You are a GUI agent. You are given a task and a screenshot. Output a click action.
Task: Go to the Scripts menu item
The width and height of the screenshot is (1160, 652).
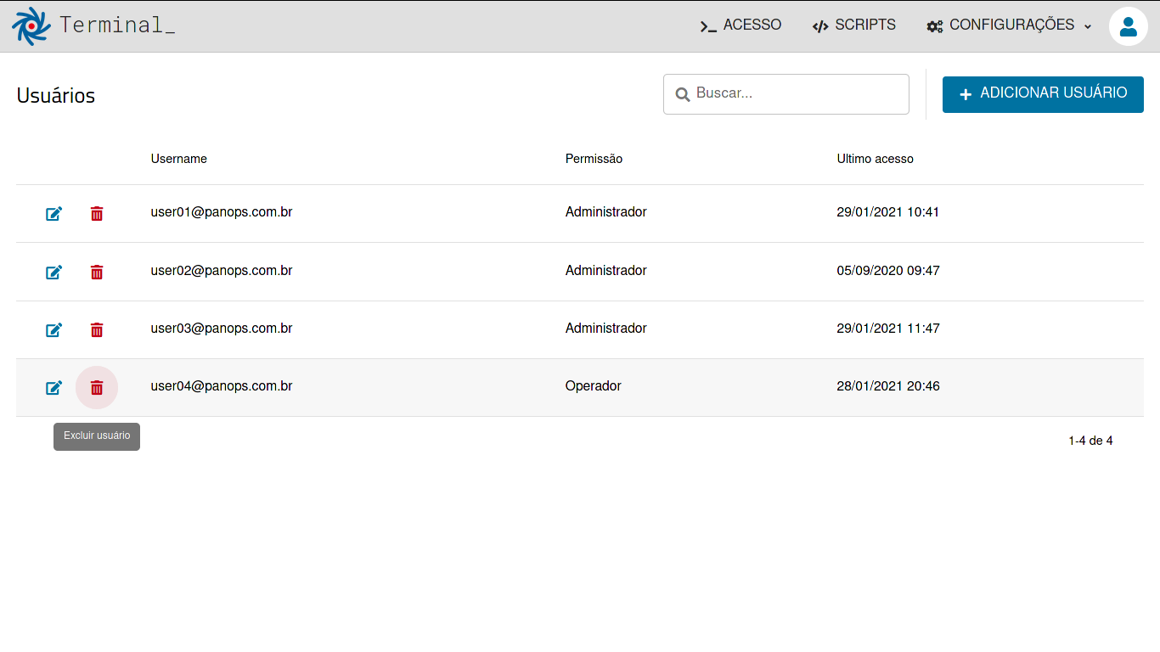pyautogui.click(x=854, y=25)
